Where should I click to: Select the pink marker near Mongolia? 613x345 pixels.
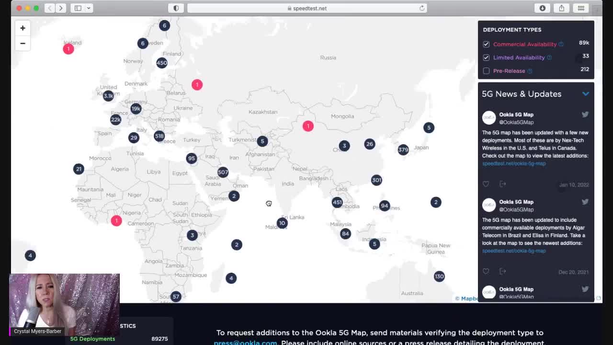click(x=308, y=126)
